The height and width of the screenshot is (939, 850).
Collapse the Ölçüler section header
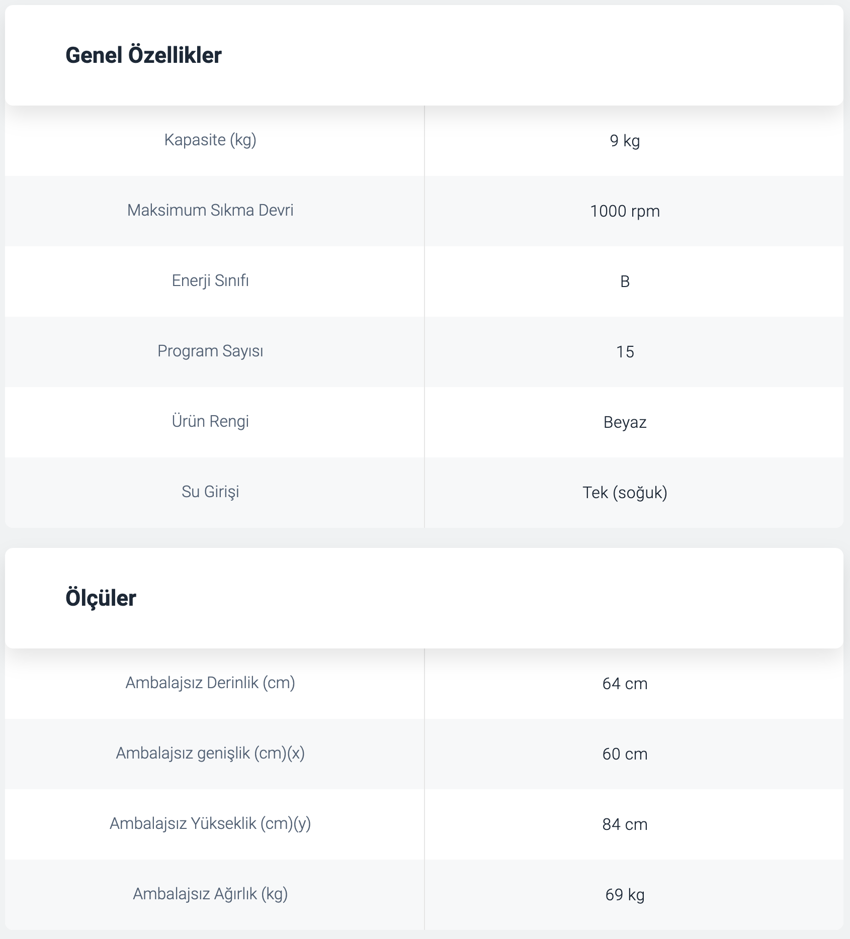point(424,598)
